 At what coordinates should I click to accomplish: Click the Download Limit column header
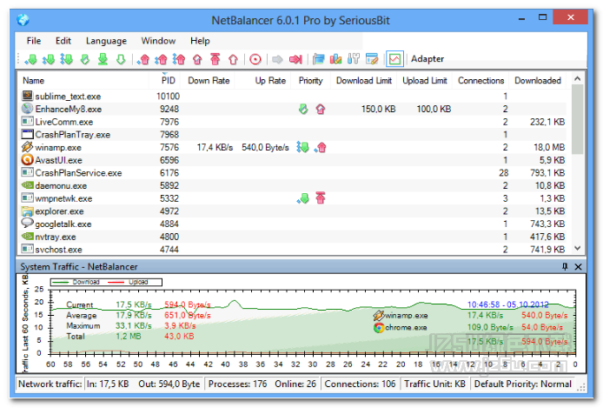pyautogui.click(x=364, y=80)
